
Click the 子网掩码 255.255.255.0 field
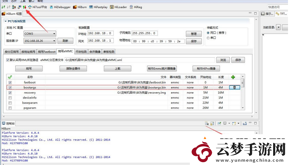145,33
